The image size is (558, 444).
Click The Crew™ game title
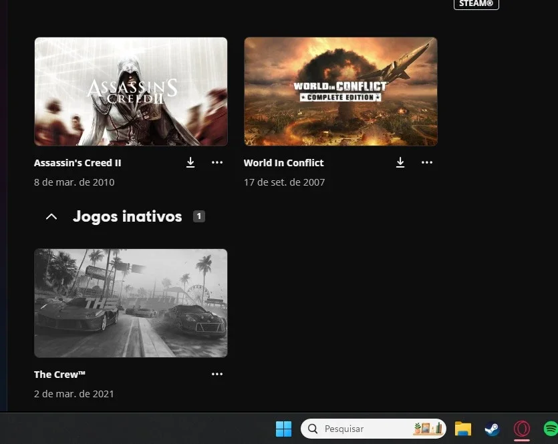(59, 375)
